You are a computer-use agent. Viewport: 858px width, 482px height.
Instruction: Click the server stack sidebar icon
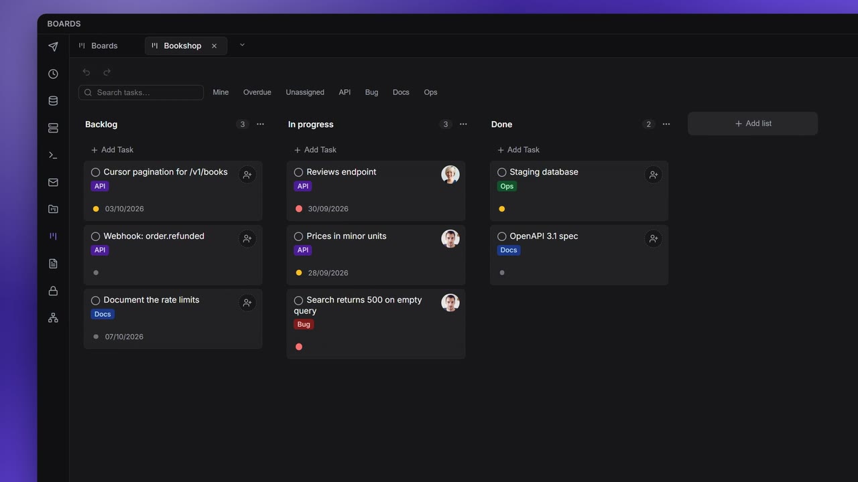[53, 128]
